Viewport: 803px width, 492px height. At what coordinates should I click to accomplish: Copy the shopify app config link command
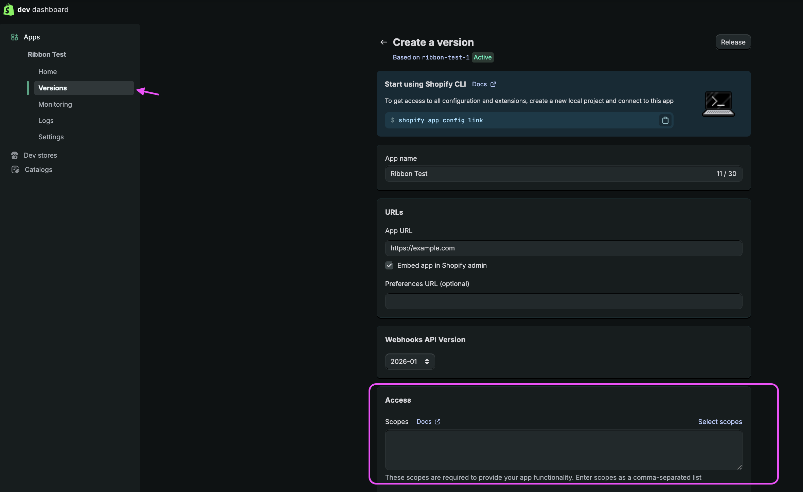(x=665, y=120)
